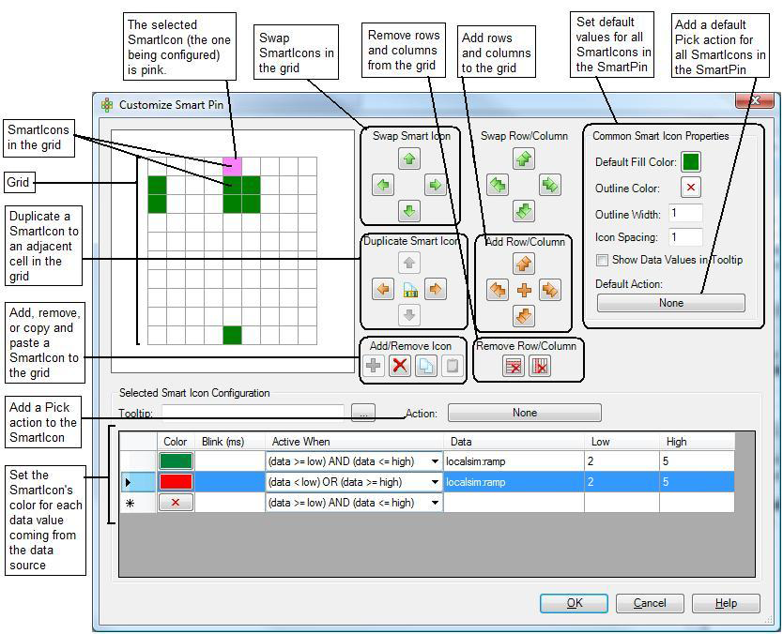This screenshot has height=634, width=783.
Task: Open the Default Fill Color green swatch
Action: click(690, 162)
